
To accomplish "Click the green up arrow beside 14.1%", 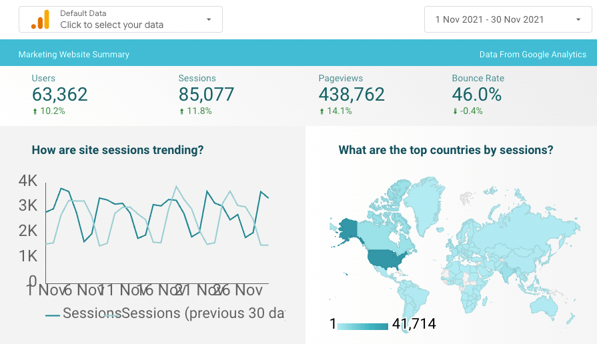I will pyautogui.click(x=322, y=111).
